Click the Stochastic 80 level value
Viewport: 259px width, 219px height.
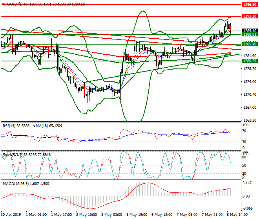point(244,157)
